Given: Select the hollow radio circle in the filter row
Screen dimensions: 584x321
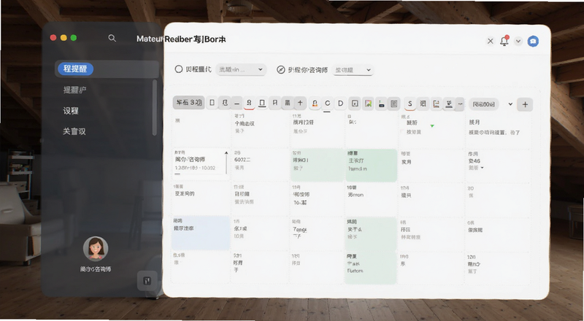Looking at the screenshot, I should point(179,69).
